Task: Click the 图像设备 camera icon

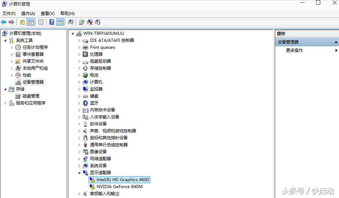Action: 85,152
